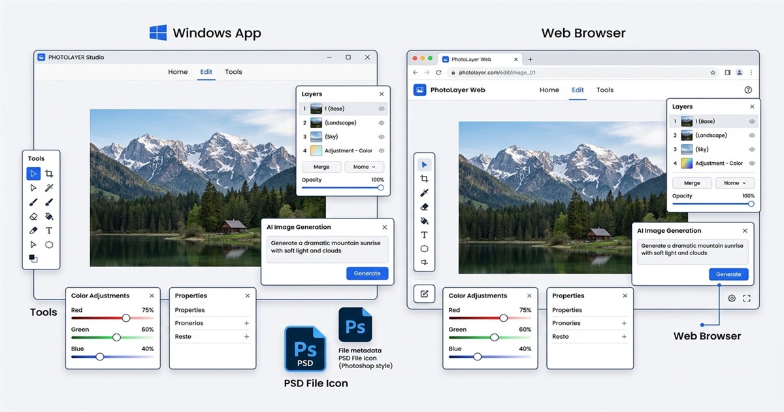Click Generate in Windows AI Image Generation
Viewport: 784px width, 412px height.
[367, 273]
